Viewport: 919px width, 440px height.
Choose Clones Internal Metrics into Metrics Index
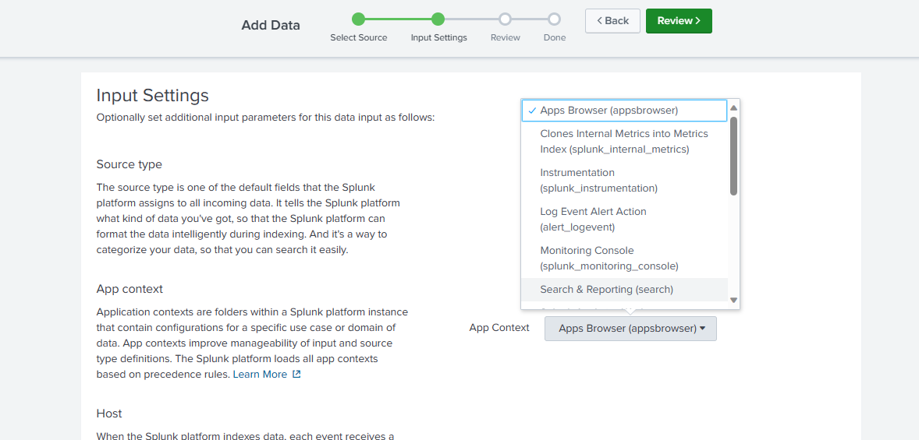pyautogui.click(x=623, y=142)
